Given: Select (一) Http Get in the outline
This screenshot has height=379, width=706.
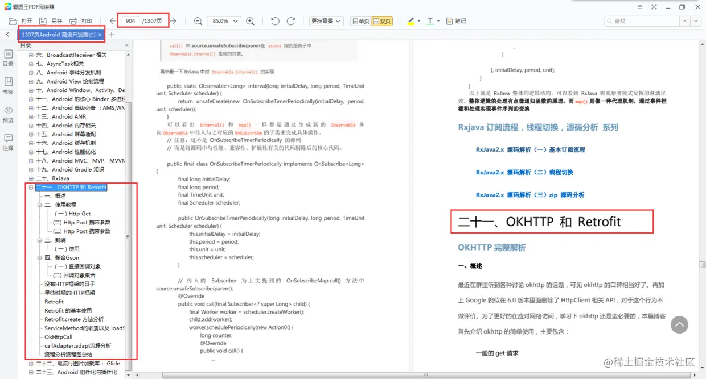Looking at the screenshot, I should (72, 214).
